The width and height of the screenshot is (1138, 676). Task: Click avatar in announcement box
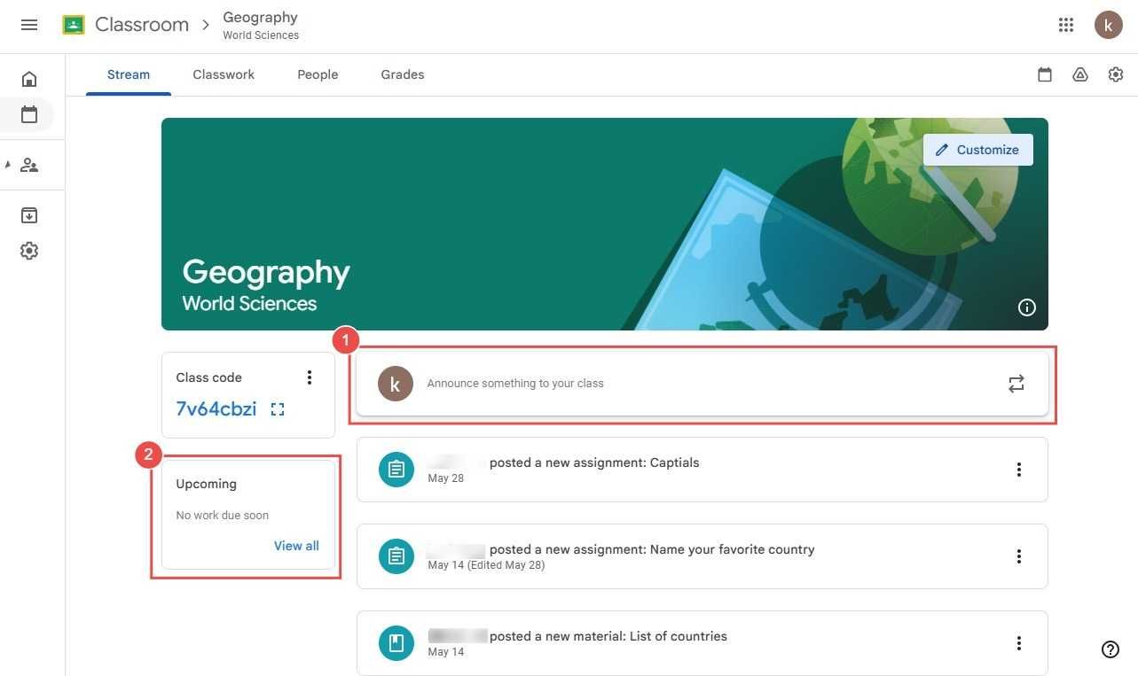(396, 384)
